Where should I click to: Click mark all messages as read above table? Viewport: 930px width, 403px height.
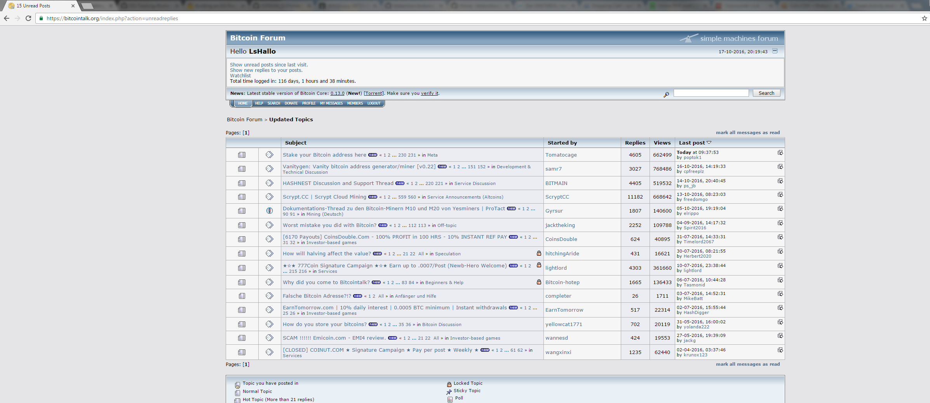[x=748, y=133]
